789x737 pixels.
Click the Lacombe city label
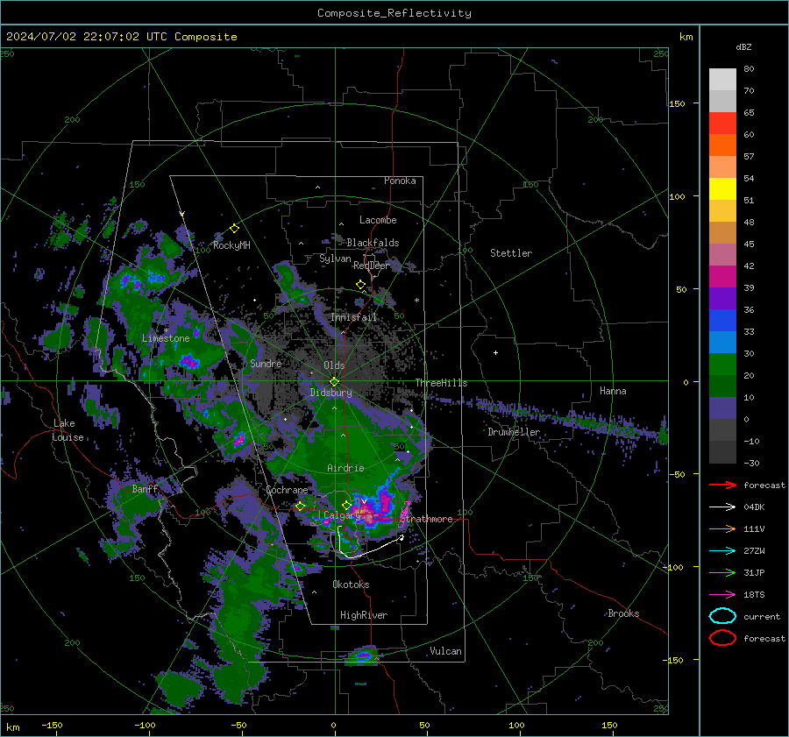pos(378,220)
